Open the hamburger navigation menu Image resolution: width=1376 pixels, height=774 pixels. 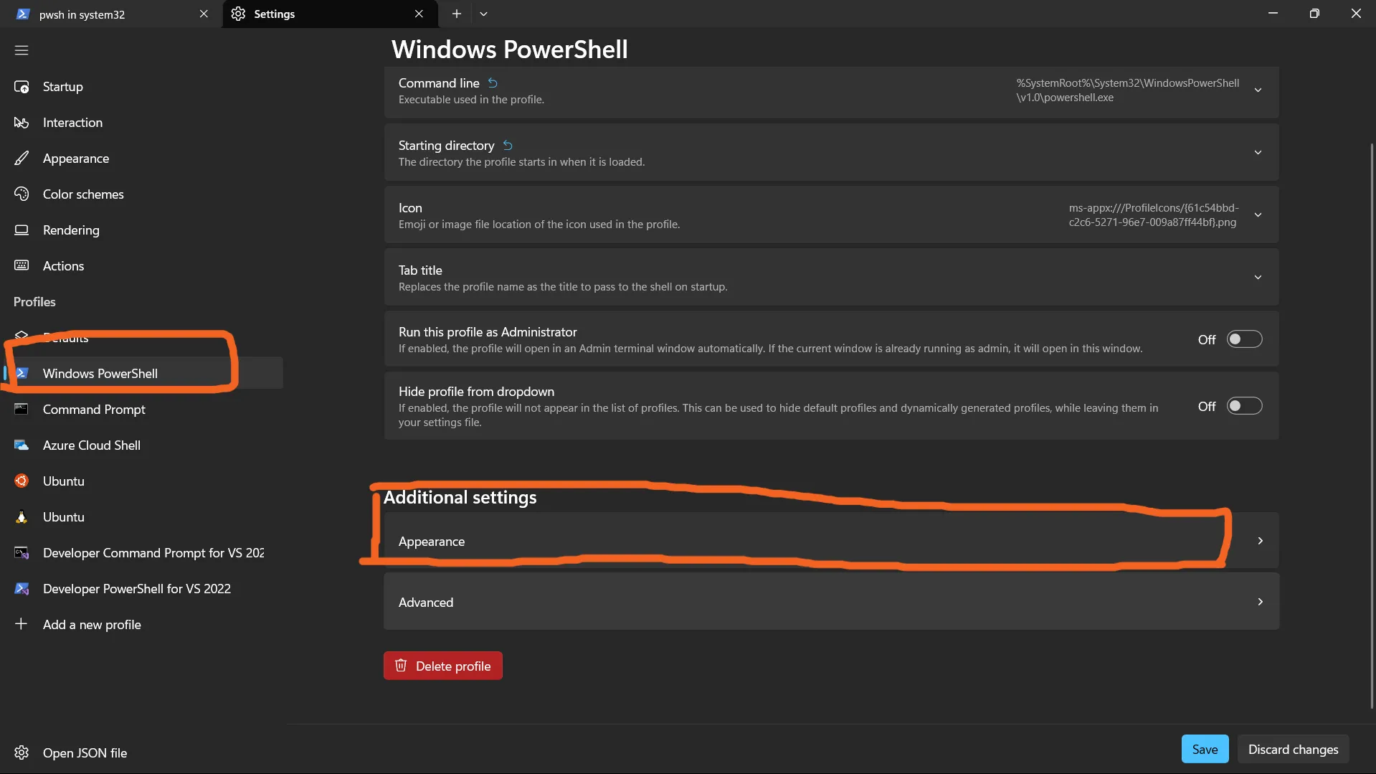(22, 50)
